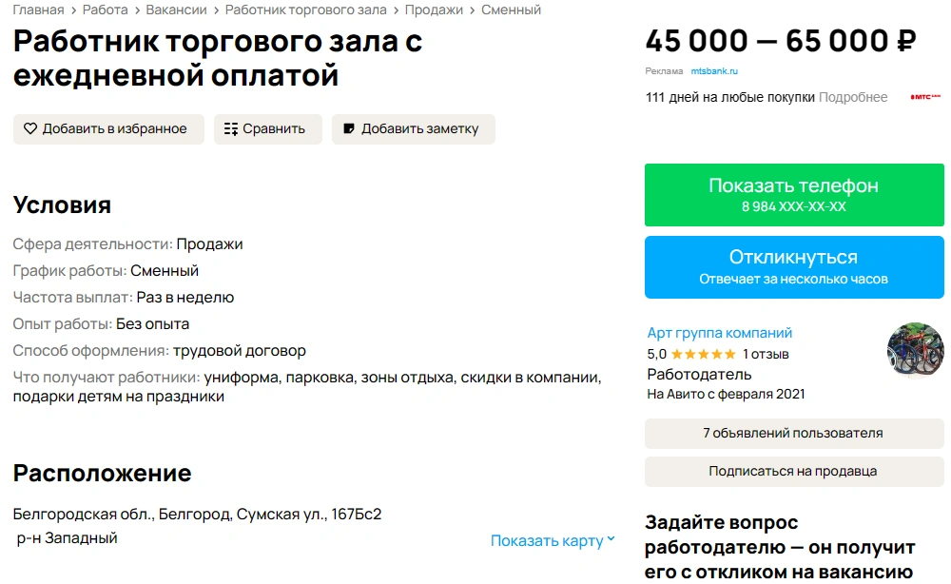Open Арт группа компаний employer profile
This screenshot has height=584, width=951.
click(720, 333)
